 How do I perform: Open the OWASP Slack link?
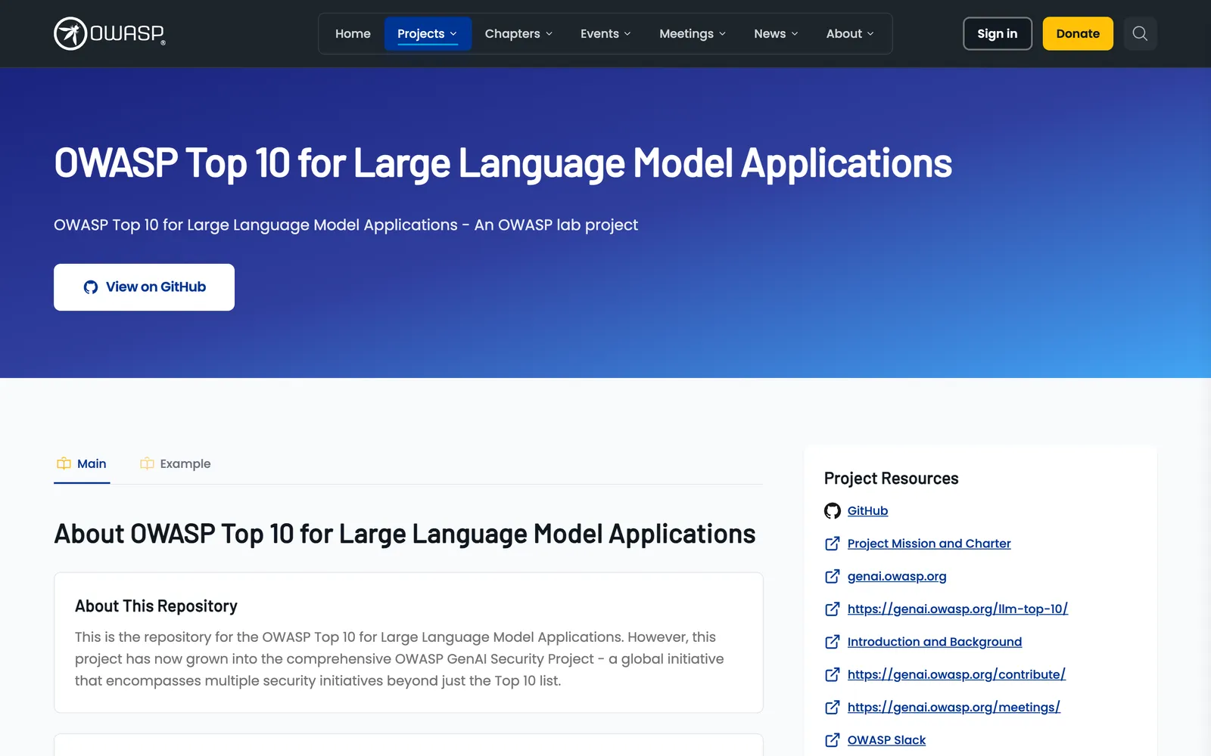[x=886, y=740]
